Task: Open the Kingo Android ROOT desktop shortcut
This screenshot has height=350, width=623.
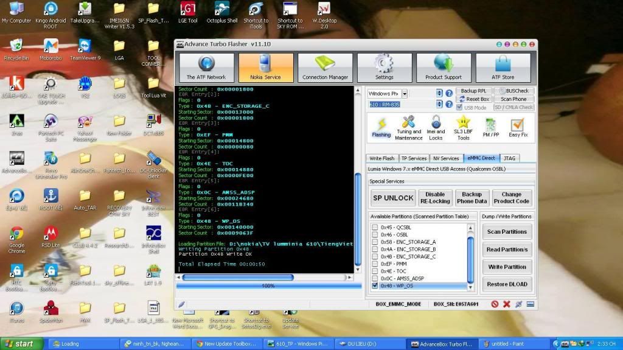Action: tap(50, 15)
